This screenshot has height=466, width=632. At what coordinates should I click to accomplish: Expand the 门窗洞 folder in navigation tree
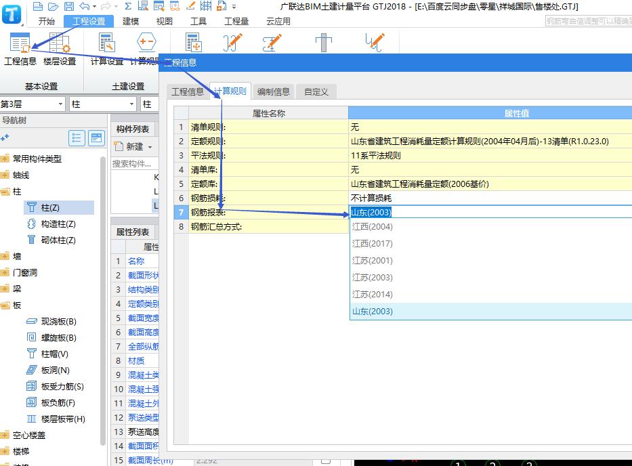5,273
